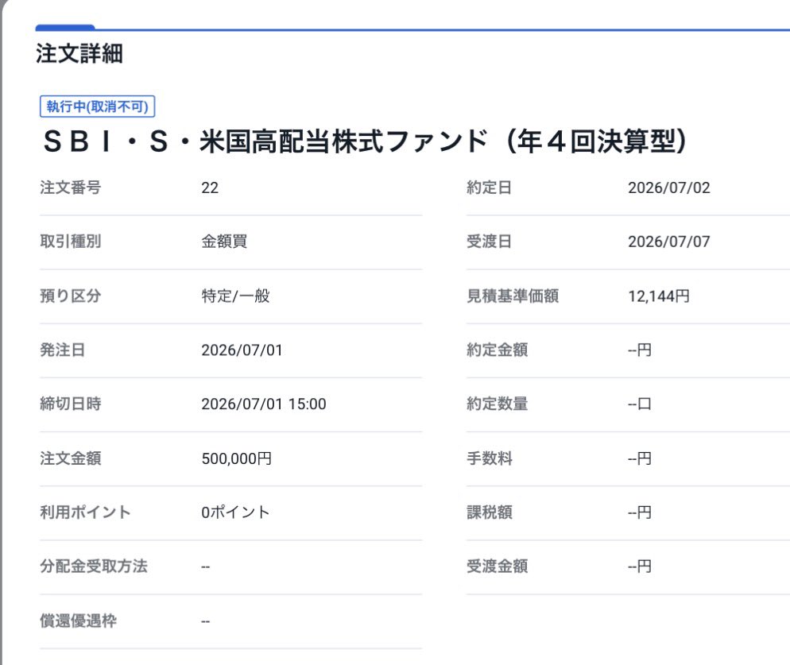
Task: Select the 12,144円 value
Action: (x=659, y=296)
